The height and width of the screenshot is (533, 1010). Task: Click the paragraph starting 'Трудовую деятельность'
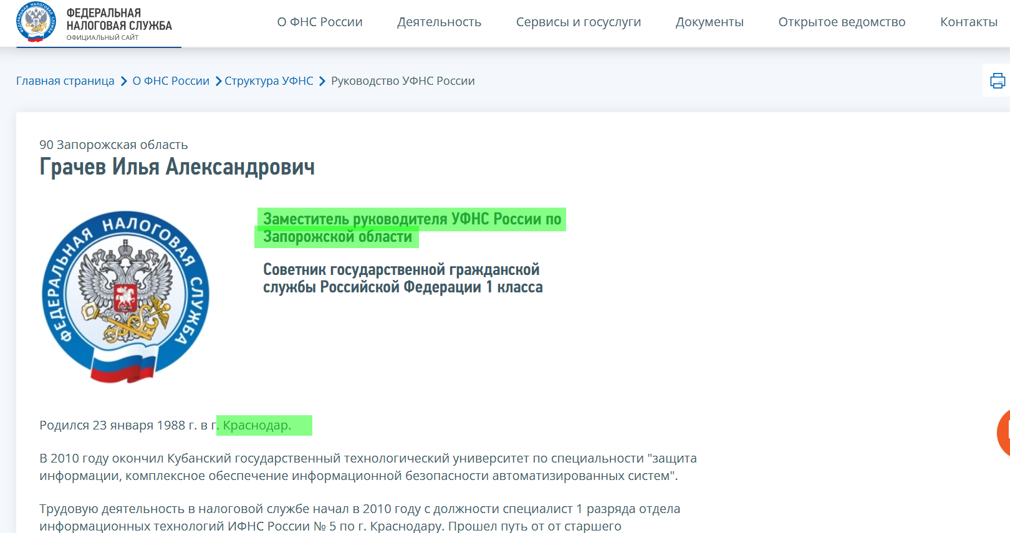point(360,517)
